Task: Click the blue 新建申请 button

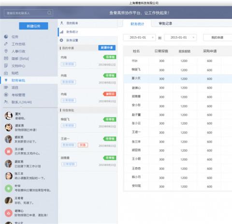Action: 107,48
